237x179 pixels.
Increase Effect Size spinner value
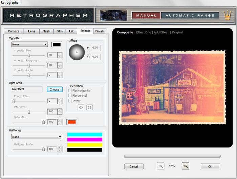click(x=60, y=100)
